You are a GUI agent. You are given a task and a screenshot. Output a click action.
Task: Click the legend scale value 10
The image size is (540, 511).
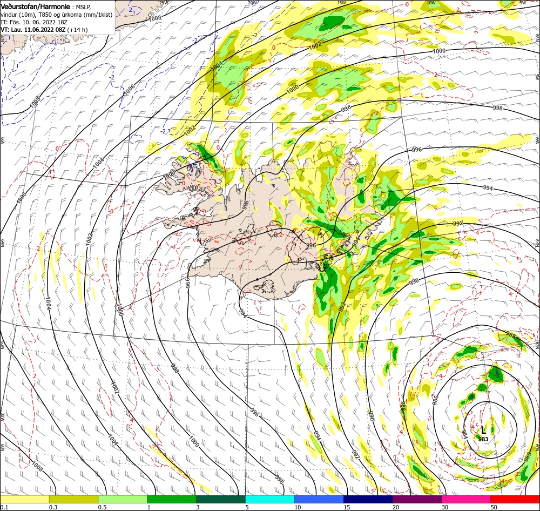click(x=298, y=507)
